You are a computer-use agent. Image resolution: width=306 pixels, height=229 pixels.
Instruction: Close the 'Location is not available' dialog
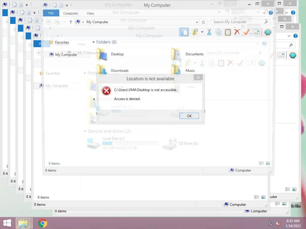pos(198,78)
